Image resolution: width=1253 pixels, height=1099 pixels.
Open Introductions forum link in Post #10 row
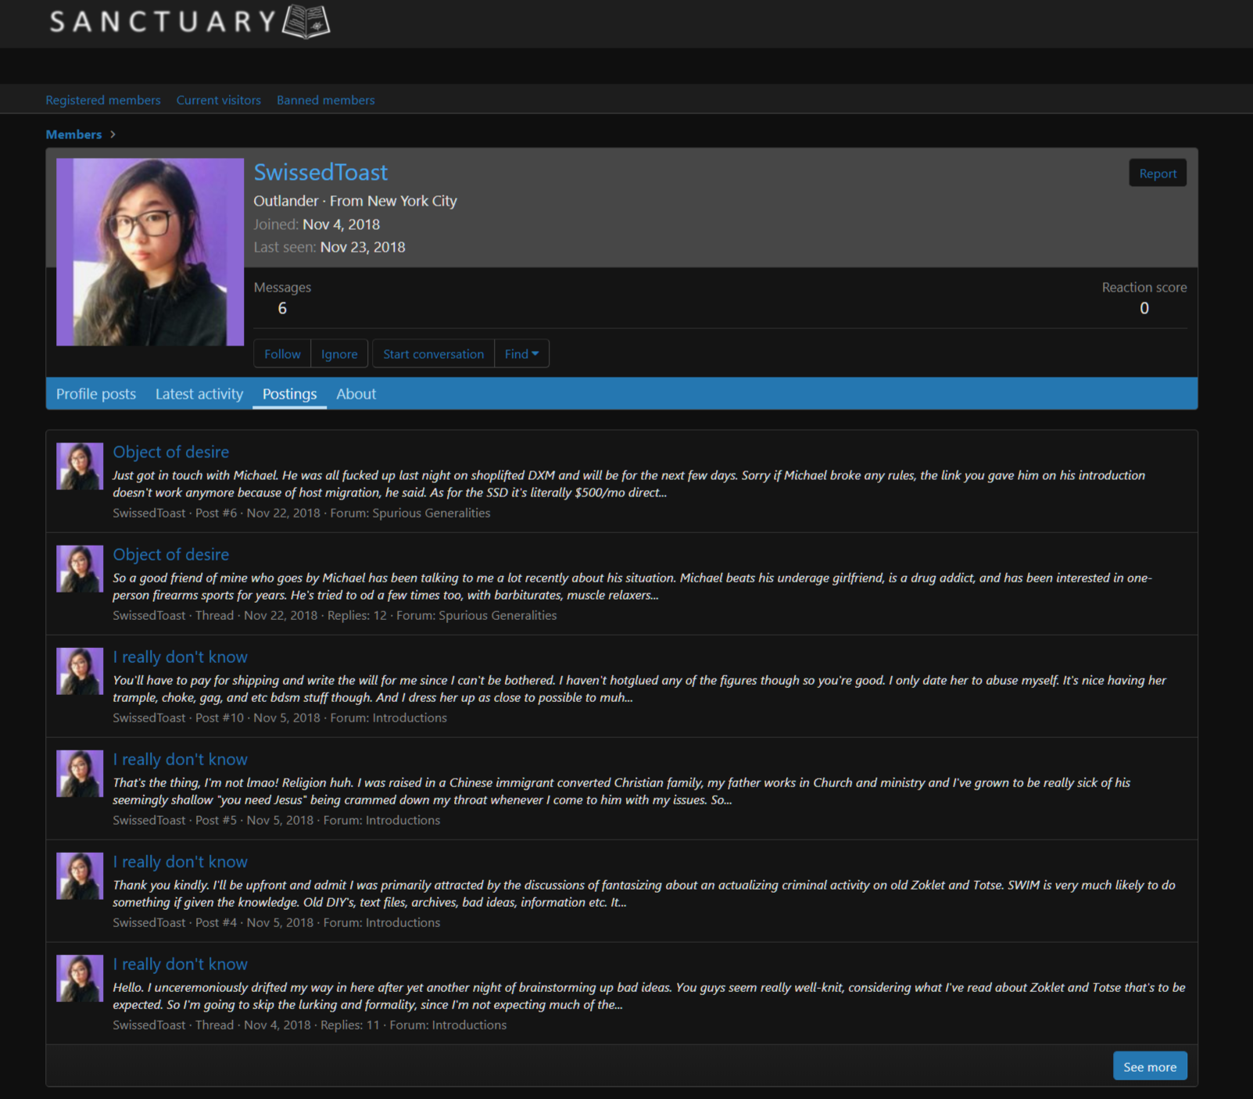410,718
